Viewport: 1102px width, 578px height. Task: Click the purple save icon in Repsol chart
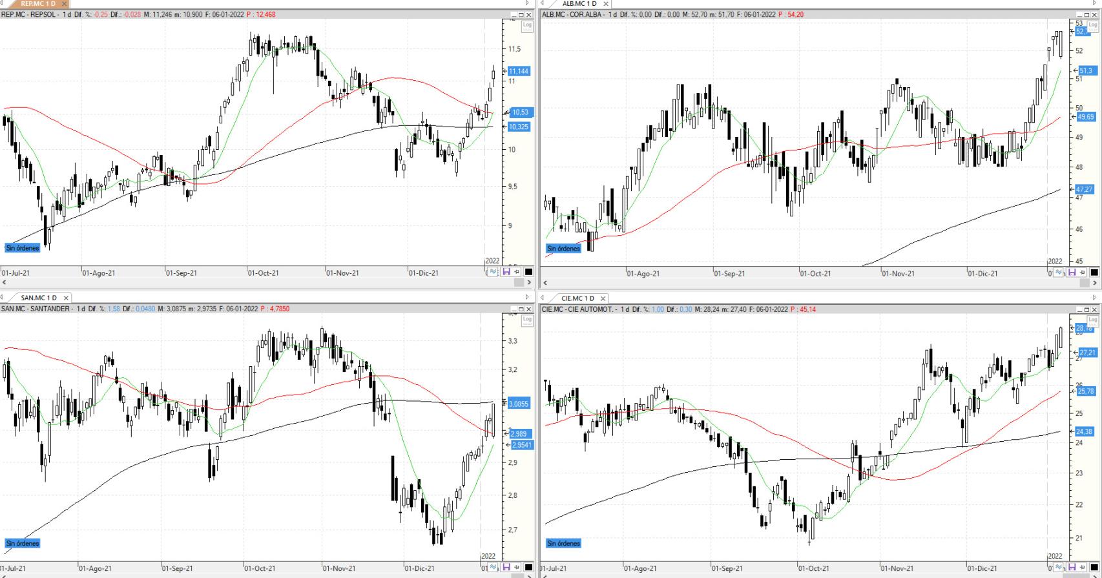pyautogui.click(x=506, y=272)
